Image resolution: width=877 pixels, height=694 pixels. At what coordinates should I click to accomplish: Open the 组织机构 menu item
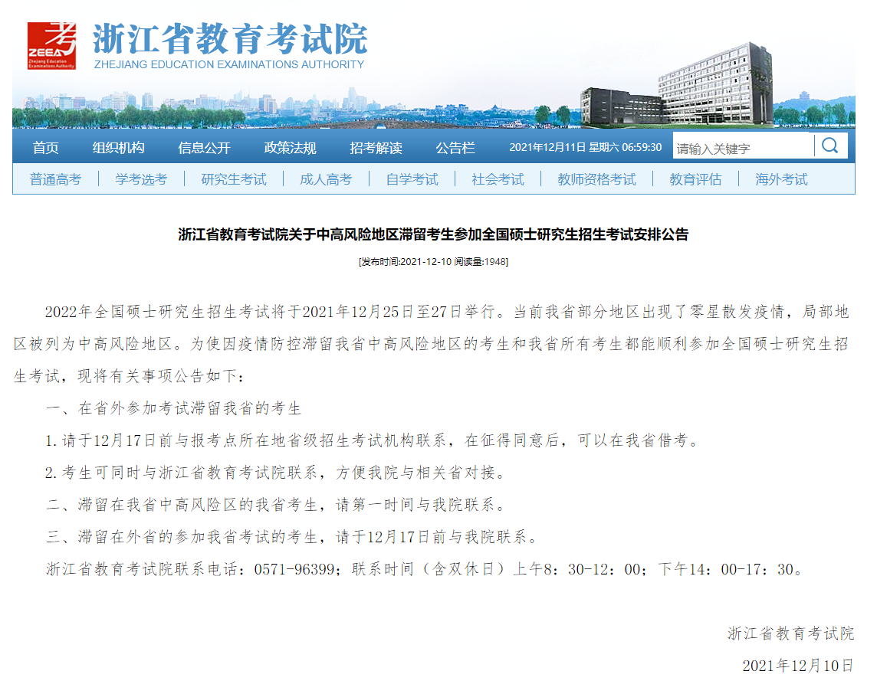[x=119, y=148]
